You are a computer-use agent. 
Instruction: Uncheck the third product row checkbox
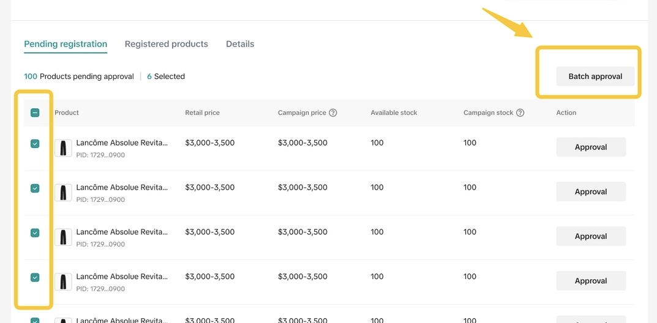pos(35,232)
